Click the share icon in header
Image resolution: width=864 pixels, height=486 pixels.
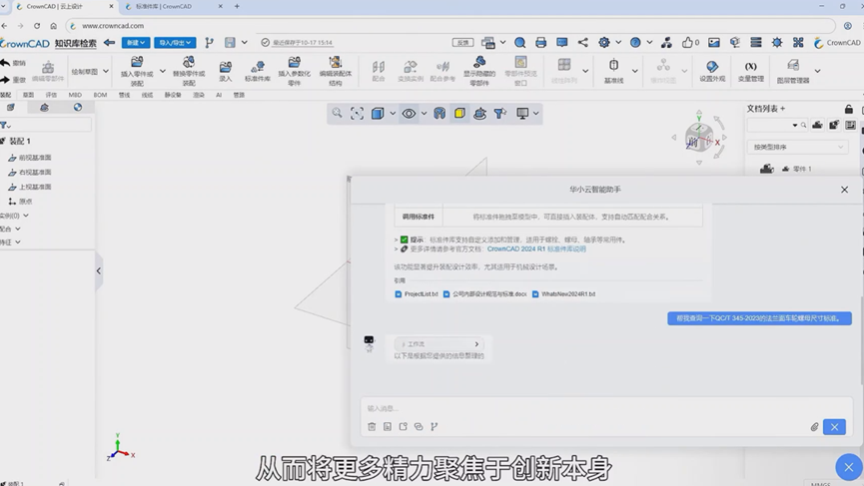582,42
